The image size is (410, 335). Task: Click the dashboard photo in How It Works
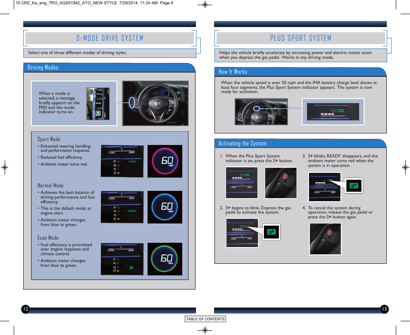(x=261, y=112)
